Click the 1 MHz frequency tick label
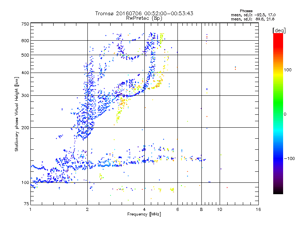 [x=30, y=209]
